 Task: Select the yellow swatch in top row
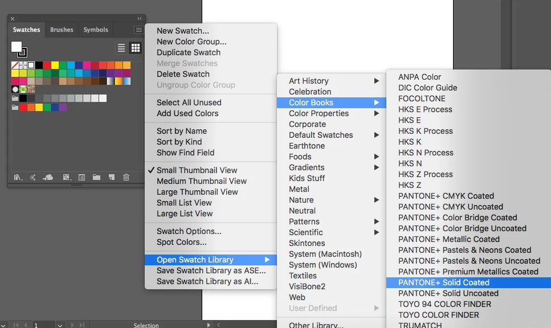(x=55, y=65)
